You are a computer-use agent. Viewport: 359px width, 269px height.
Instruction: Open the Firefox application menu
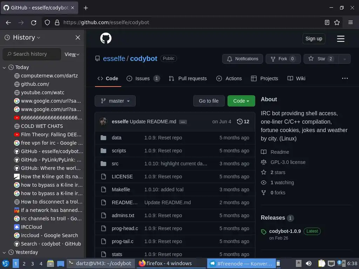[350, 22]
